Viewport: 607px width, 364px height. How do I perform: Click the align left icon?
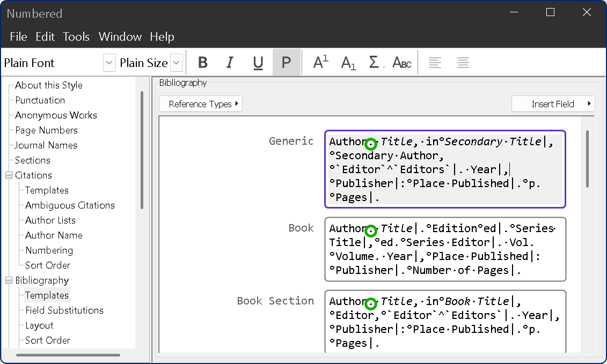[x=435, y=63]
